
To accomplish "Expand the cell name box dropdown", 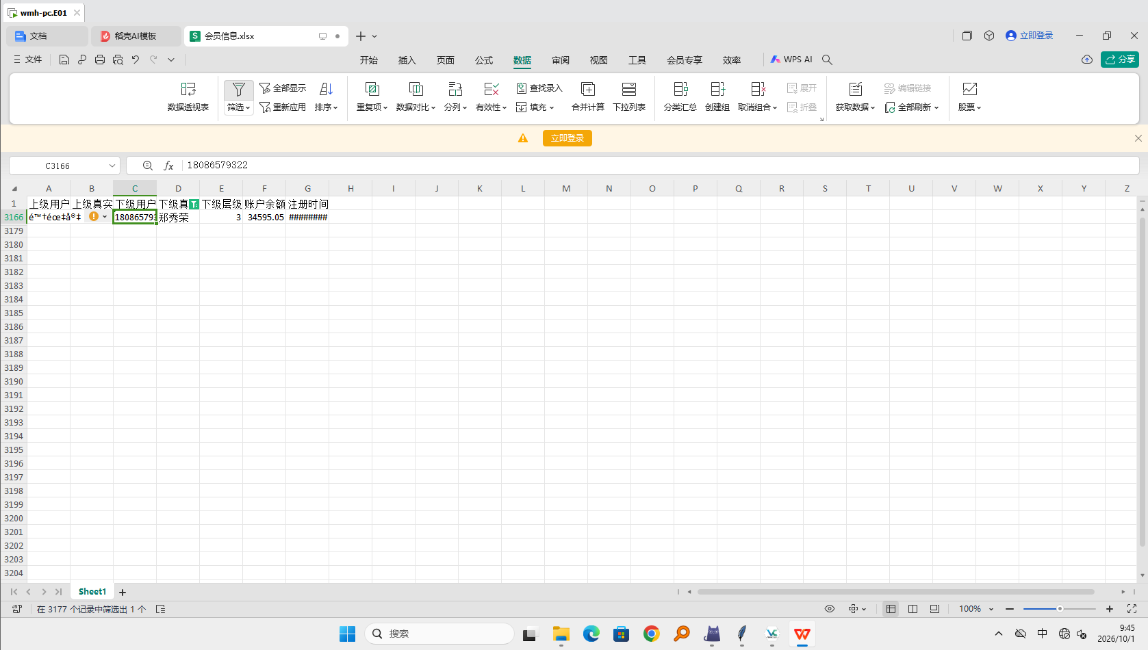I will click(x=112, y=166).
